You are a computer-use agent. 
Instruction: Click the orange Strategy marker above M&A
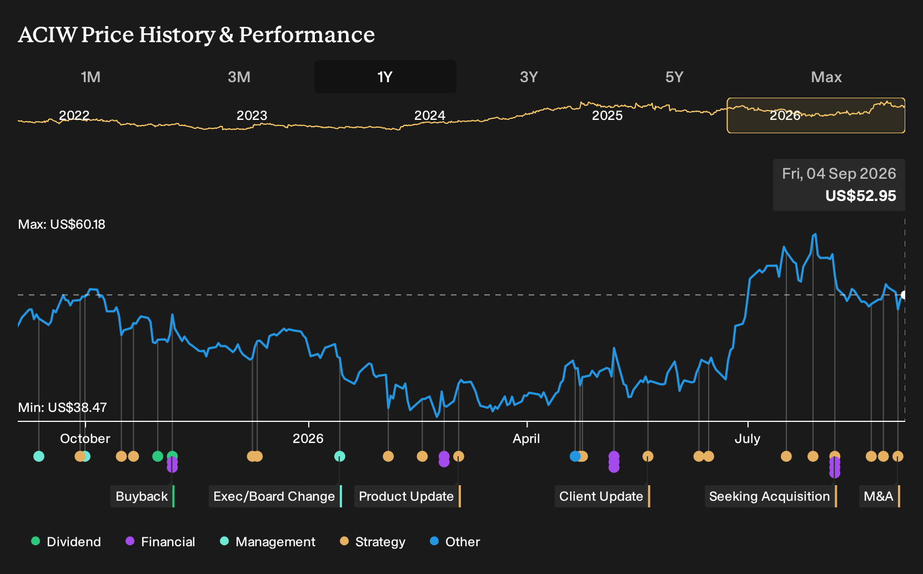tap(898, 456)
